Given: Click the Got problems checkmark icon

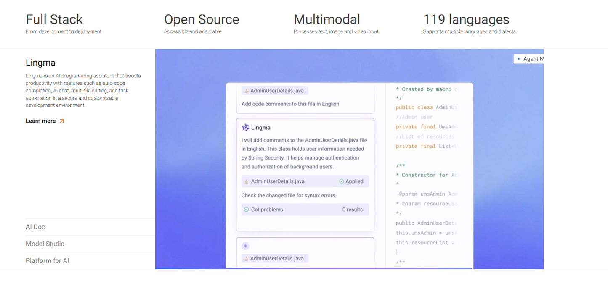Looking at the screenshot, I should 246,210.
